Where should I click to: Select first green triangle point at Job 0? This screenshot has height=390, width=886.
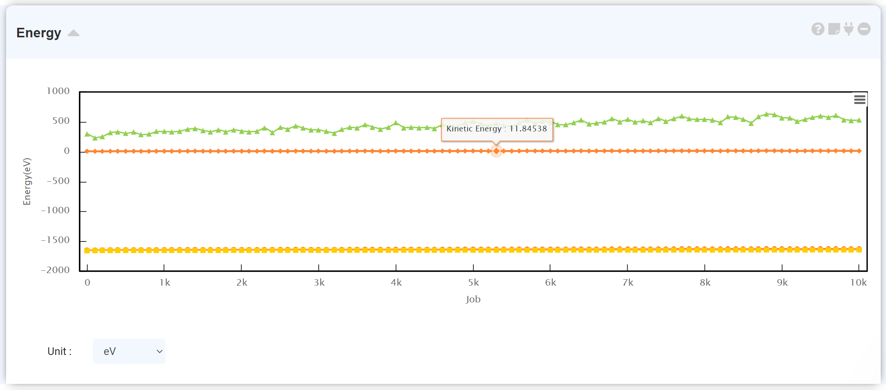[x=87, y=134]
